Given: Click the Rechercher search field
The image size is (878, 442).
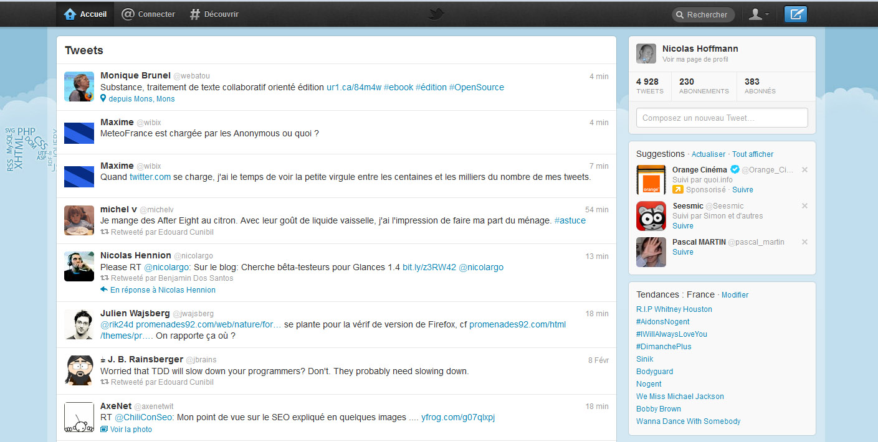Looking at the screenshot, I should tap(704, 14).
